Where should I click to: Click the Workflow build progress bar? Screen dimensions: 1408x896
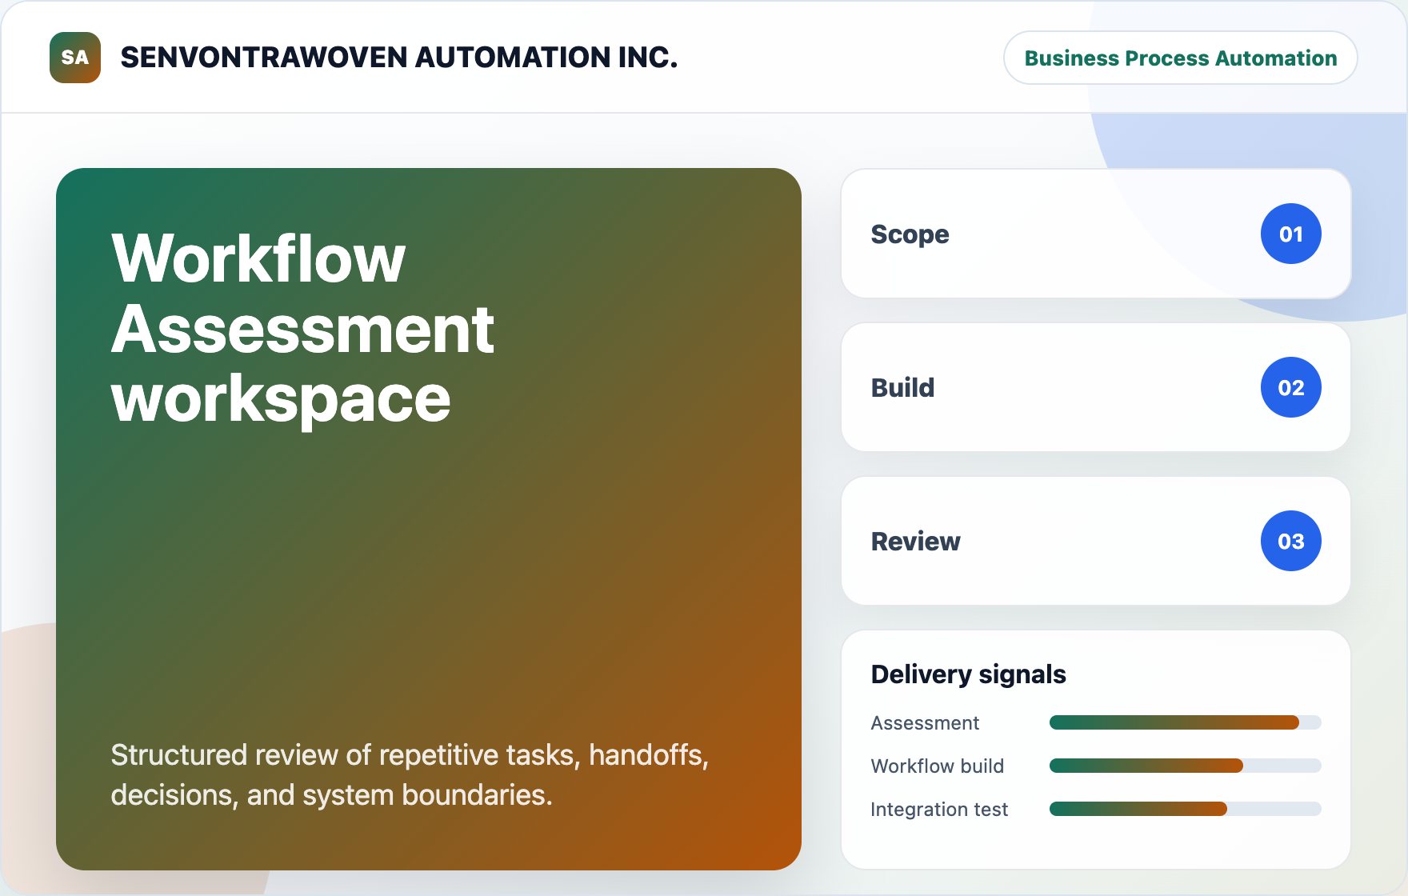[x=1185, y=766]
